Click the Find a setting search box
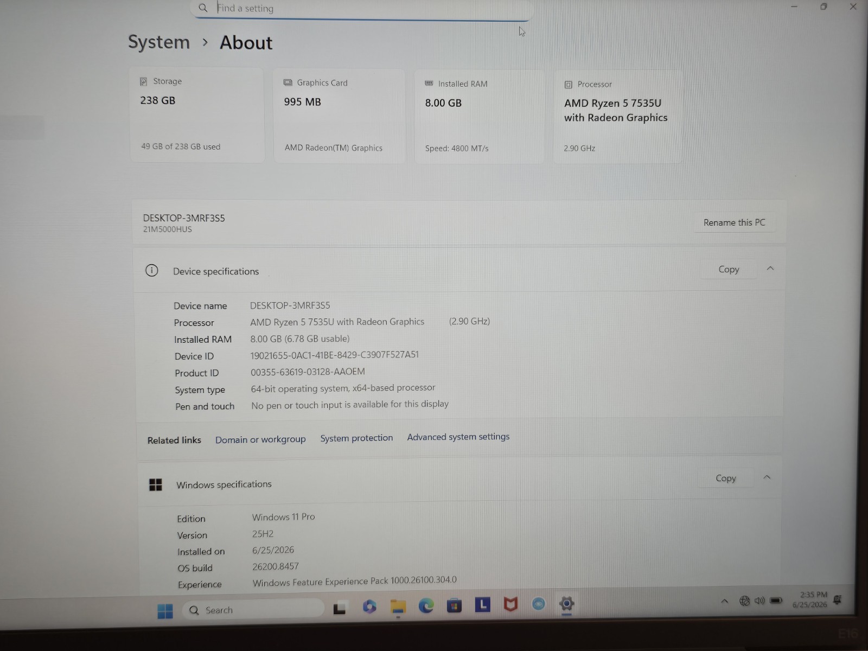This screenshot has width=868, height=651. [360, 9]
